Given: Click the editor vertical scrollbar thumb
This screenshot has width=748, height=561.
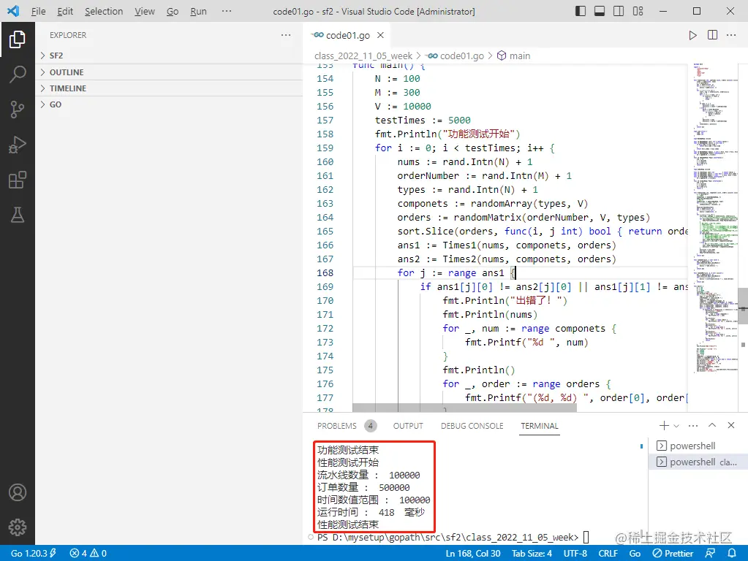Looking at the screenshot, I should [743, 306].
